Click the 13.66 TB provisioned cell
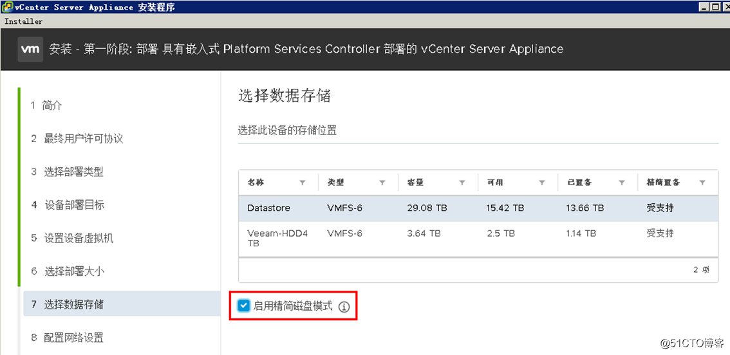The height and width of the screenshot is (355, 730). [585, 208]
